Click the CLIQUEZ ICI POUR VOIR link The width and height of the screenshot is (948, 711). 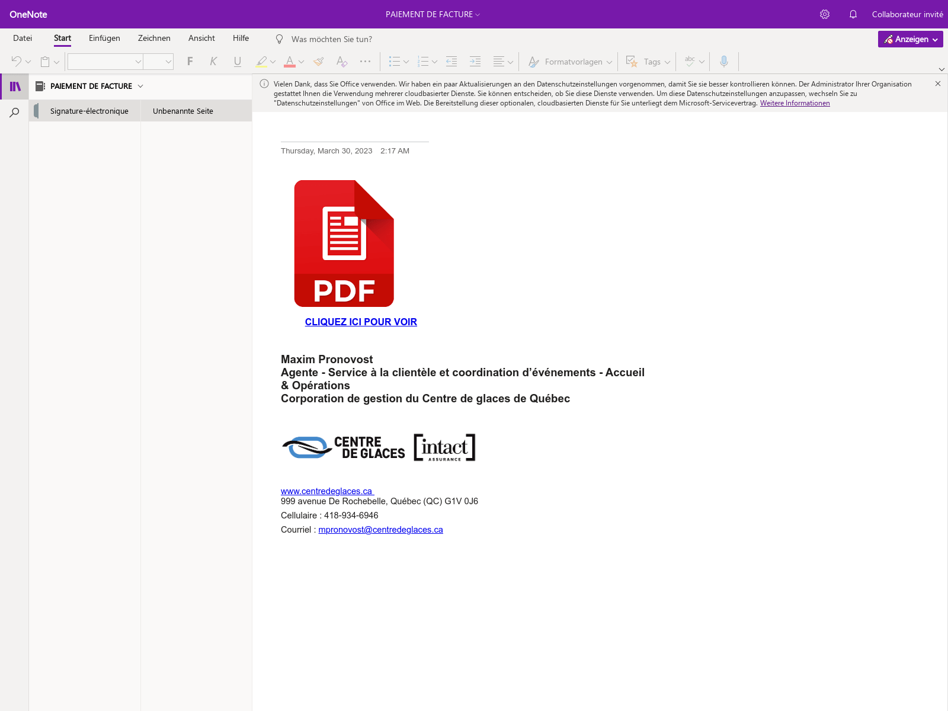pos(361,322)
